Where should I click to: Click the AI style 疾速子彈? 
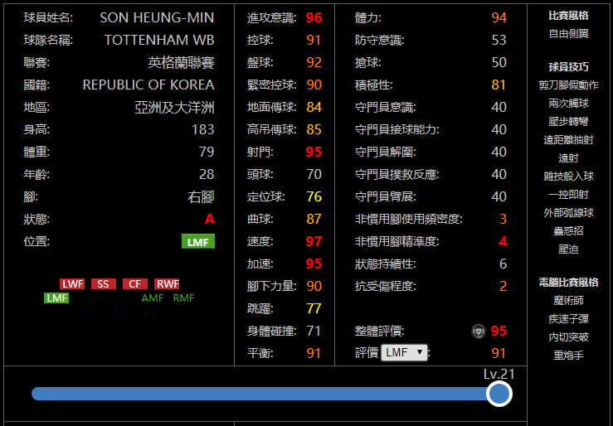569,318
